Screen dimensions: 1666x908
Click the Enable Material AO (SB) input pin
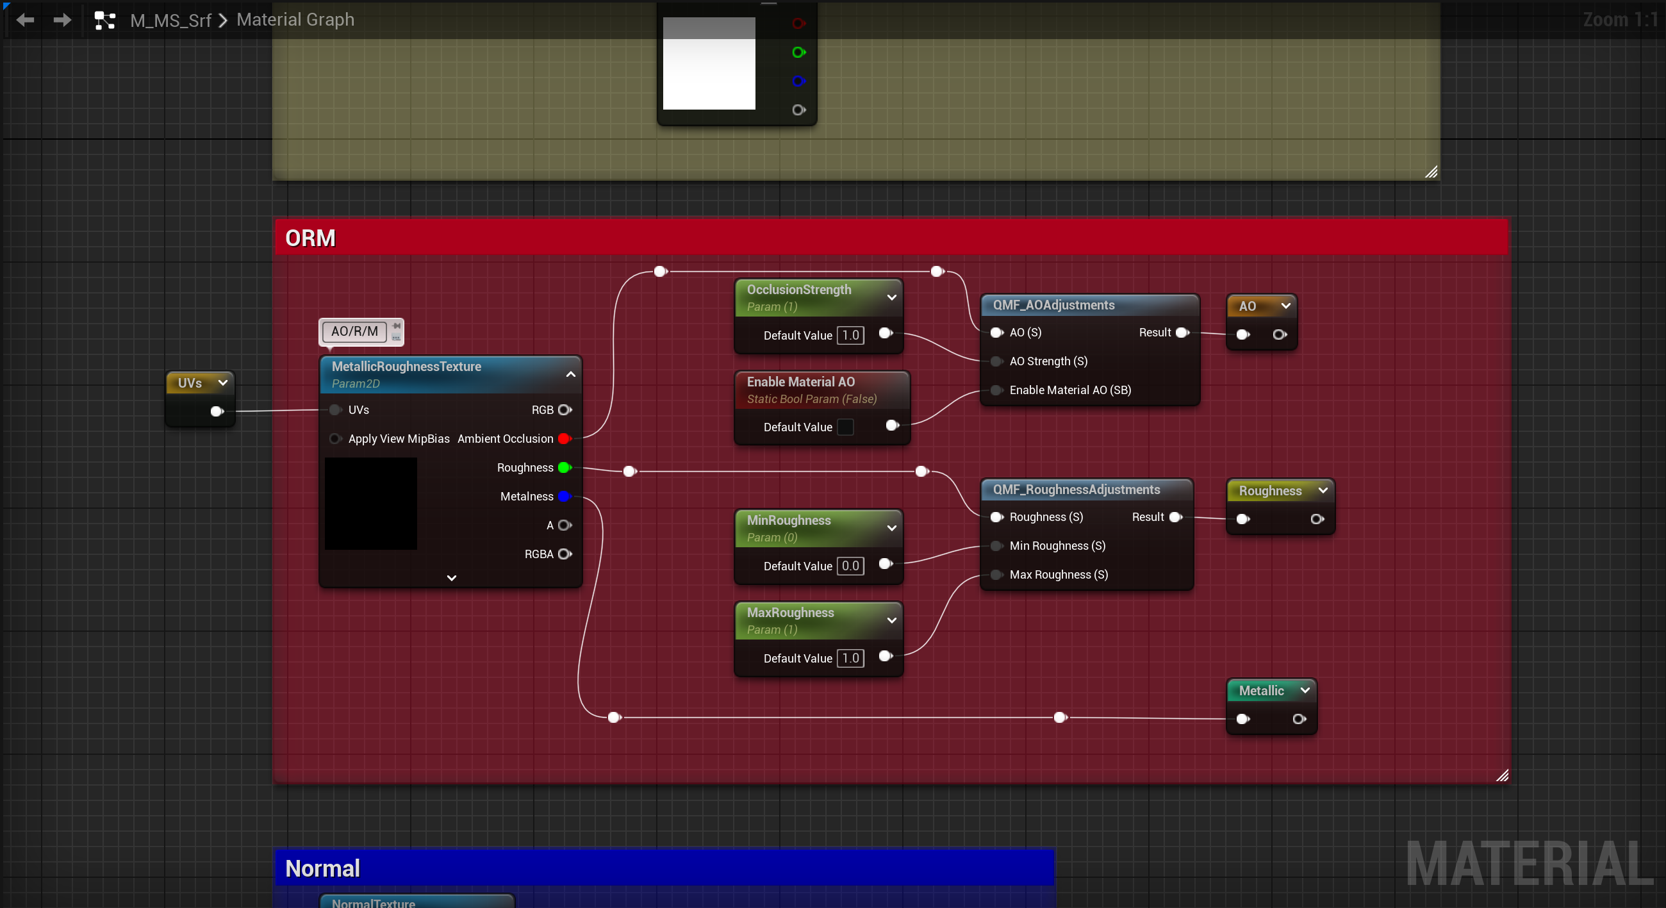(x=996, y=390)
